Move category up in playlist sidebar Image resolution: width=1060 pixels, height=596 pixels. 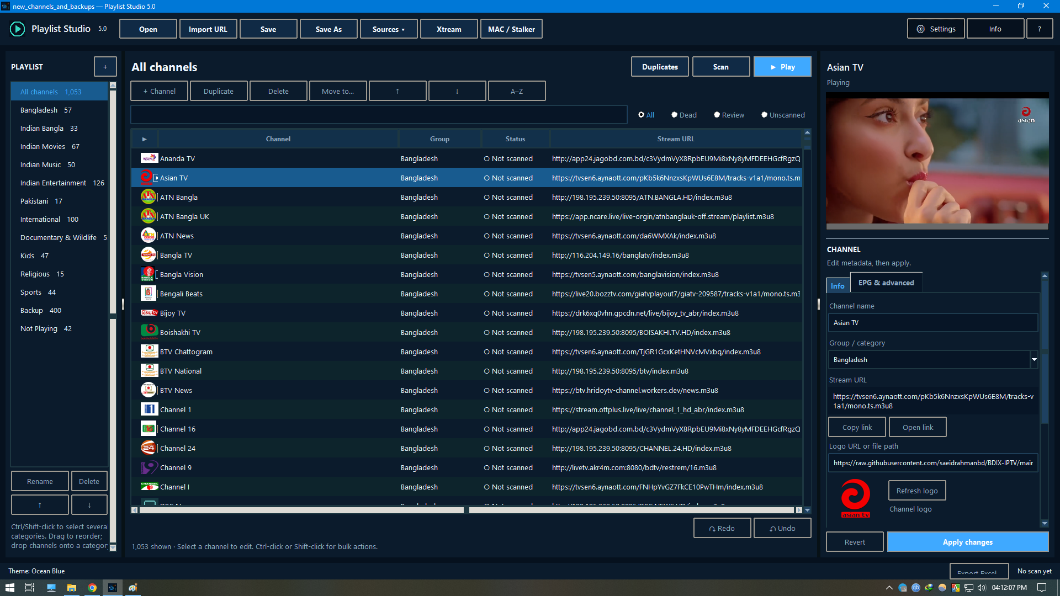point(40,505)
